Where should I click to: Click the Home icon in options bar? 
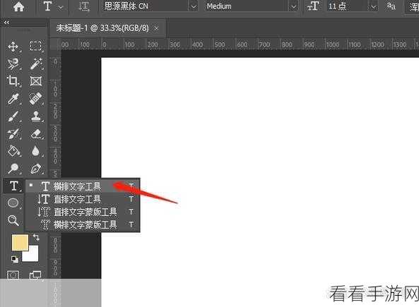[x=18, y=6]
